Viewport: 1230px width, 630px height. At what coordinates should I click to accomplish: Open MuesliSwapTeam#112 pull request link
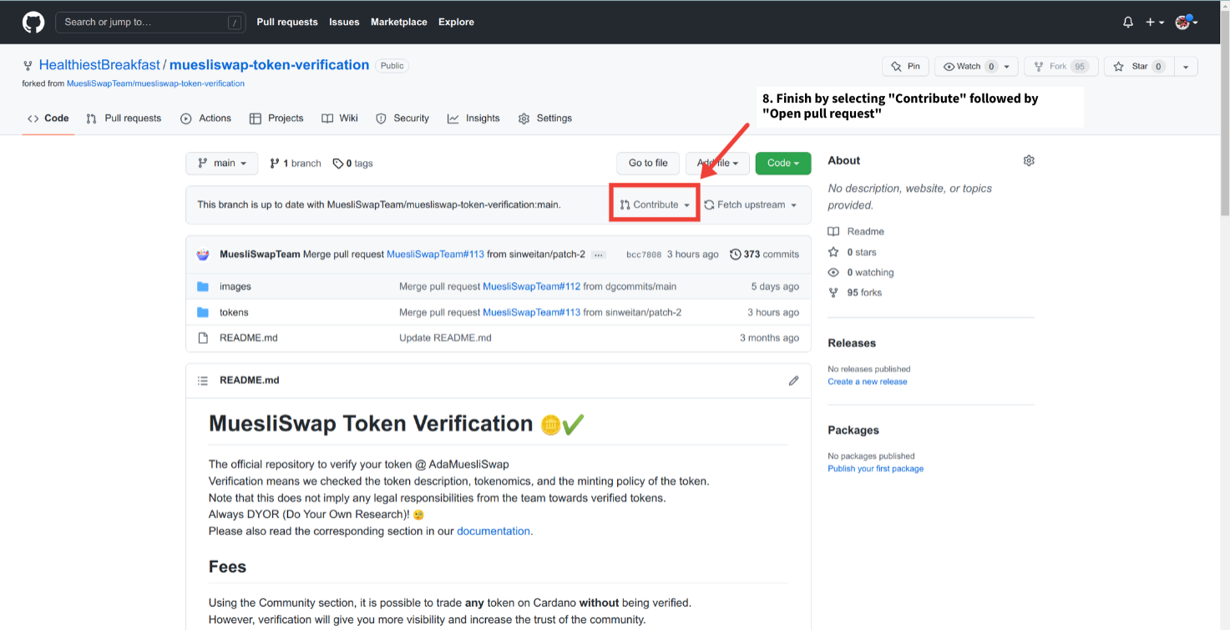[532, 286]
